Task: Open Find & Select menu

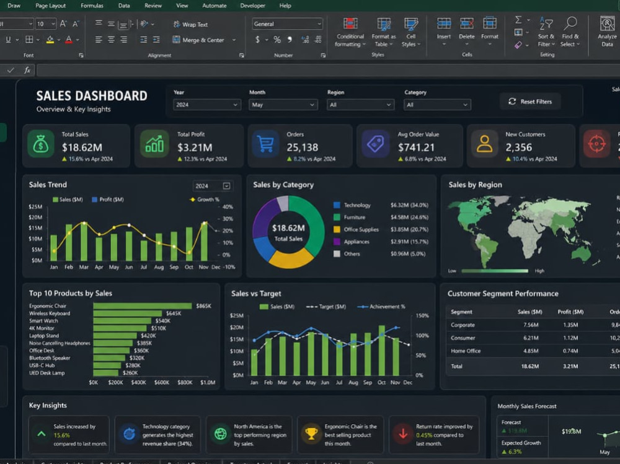Action: point(570,32)
